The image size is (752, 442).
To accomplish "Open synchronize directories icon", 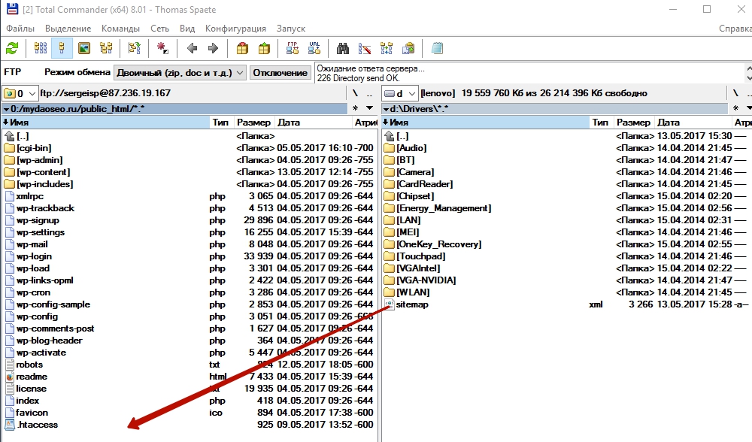I will pos(387,48).
